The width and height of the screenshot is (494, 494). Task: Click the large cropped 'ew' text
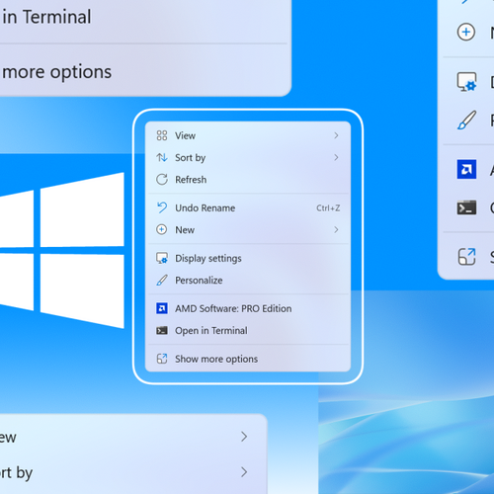tap(8, 438)
